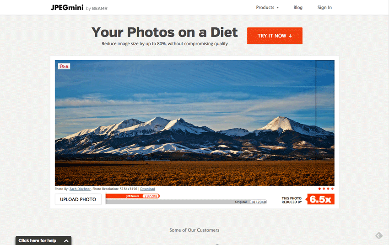Click the diamond icon at bottom right
This screenshot has width=389, height=245.
pyautogui.click(x=379, y=235)
